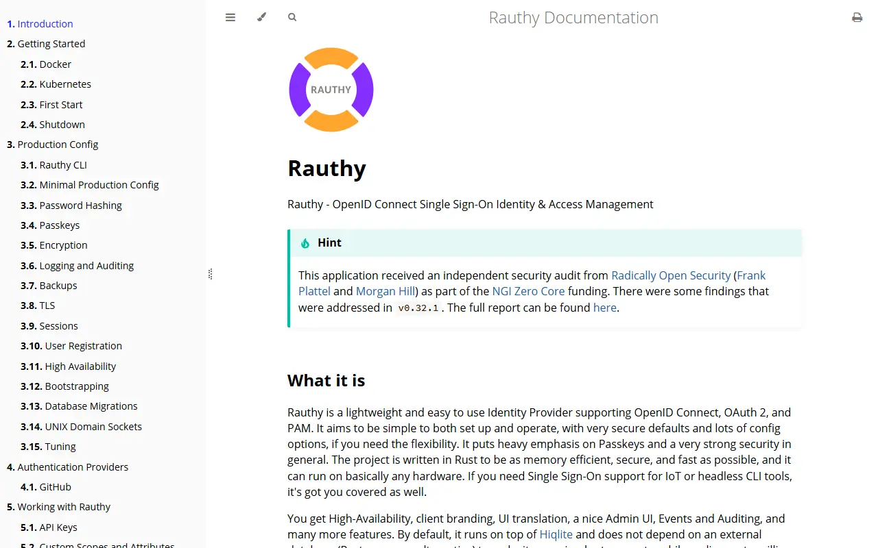Open High Availability section
The image size is (878, 548).
pos(69,366)
